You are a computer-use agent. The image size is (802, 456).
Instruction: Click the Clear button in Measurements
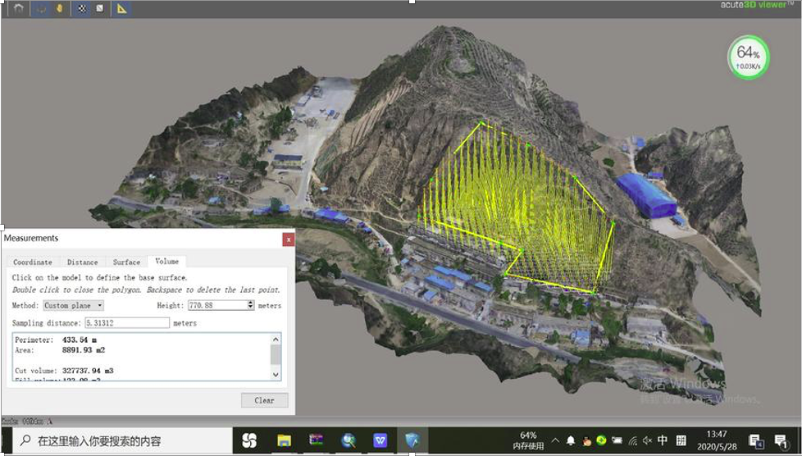(264, 400)
